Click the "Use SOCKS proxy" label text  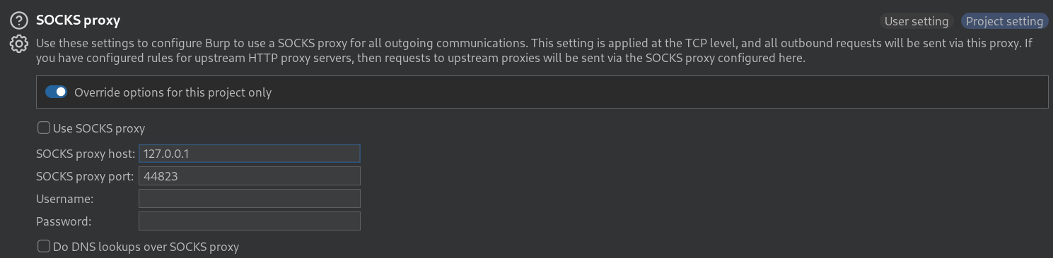click(x=99, y=128)
